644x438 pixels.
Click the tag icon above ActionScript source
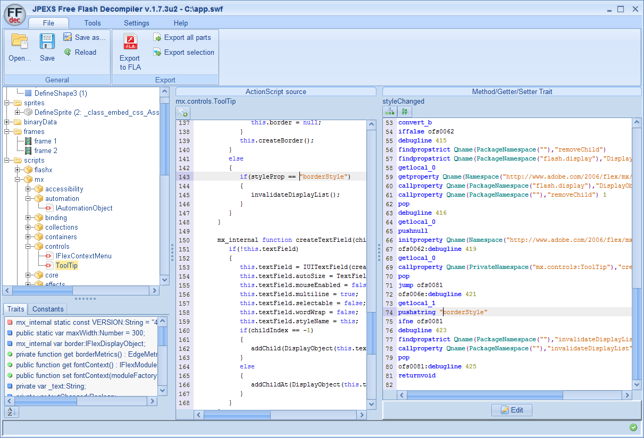pos(183,112)
